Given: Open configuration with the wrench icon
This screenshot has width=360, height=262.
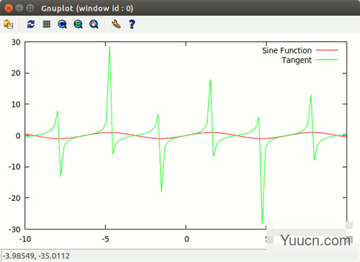Looking at the screenshot, I should (116, 24).
